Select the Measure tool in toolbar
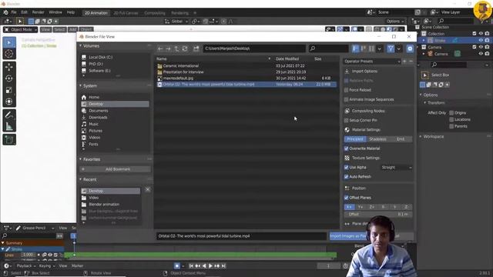The image size is (493, 277). 9,126
